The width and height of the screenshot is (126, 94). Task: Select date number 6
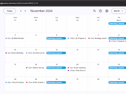(77, 35)
